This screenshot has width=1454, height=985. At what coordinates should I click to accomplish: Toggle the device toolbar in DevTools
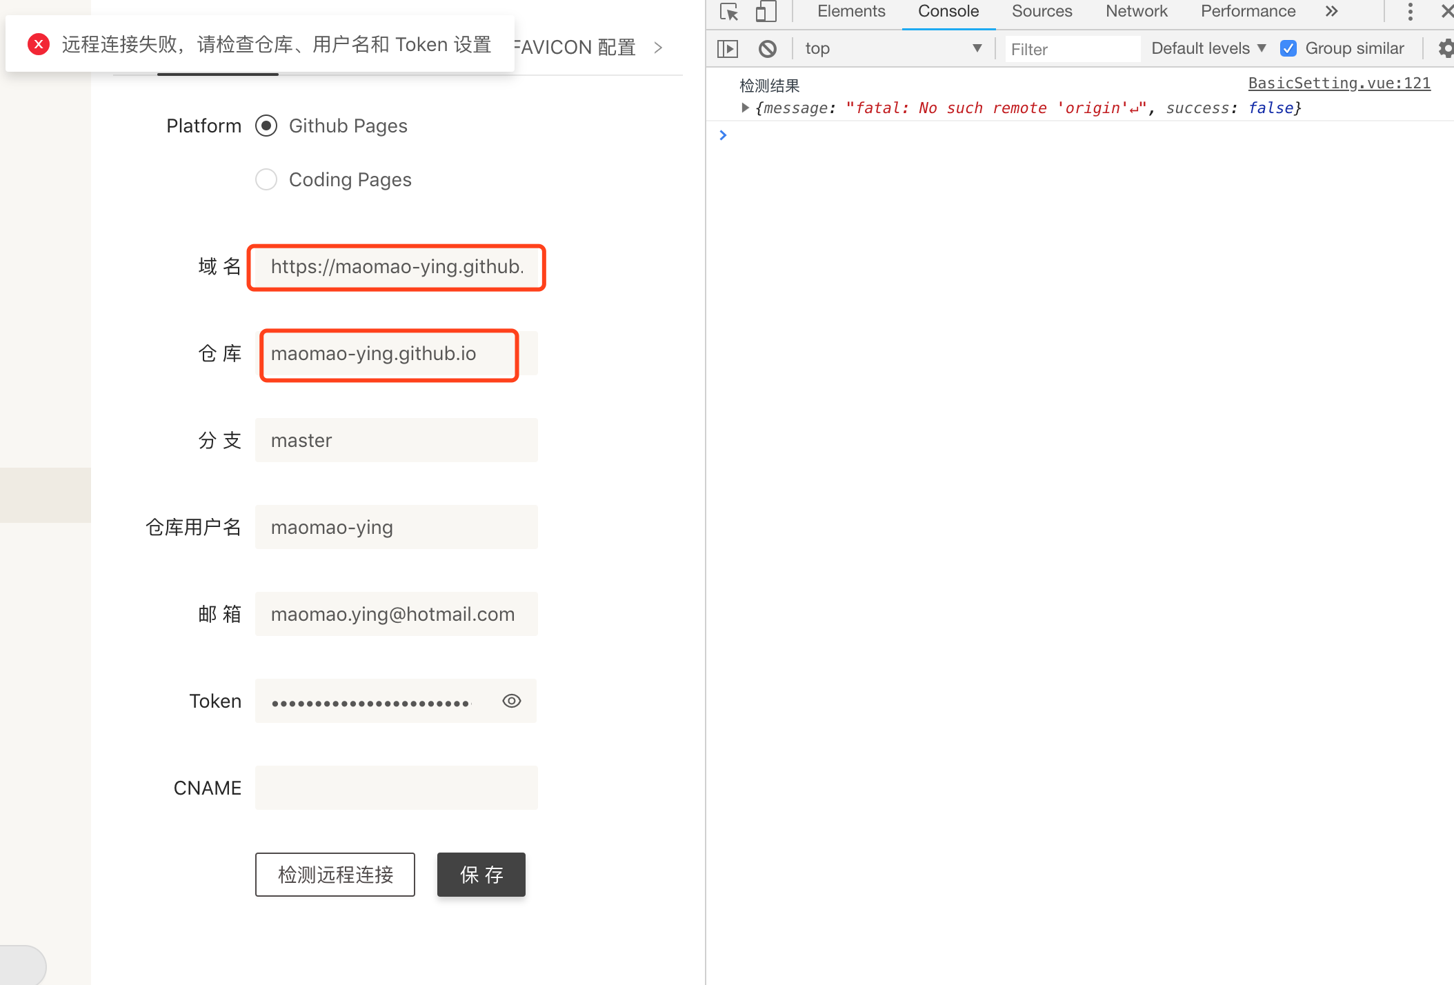(766, 12)
